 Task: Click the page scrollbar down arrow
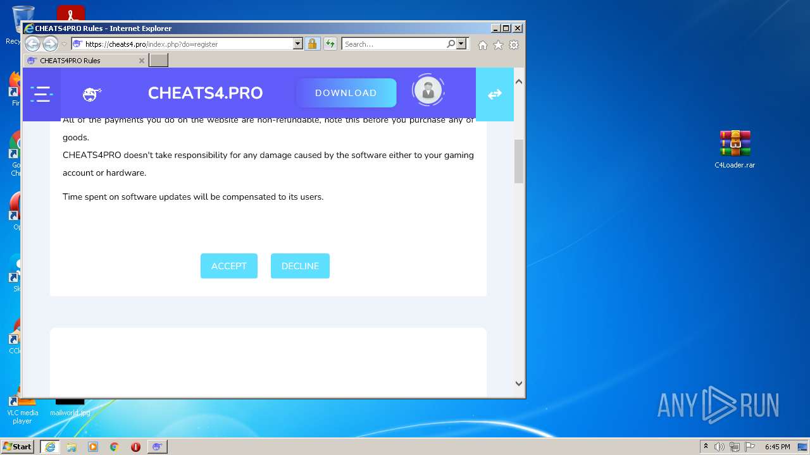519,383
